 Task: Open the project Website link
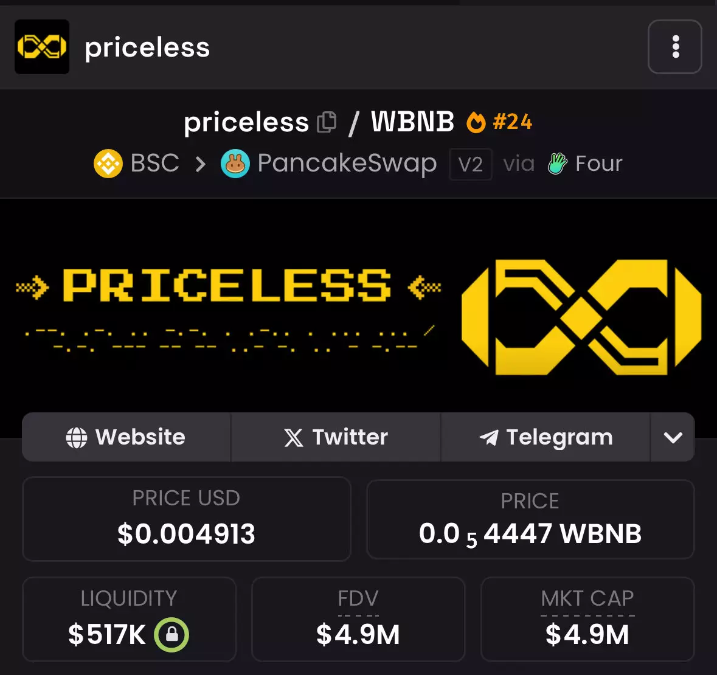pos(126,437)
